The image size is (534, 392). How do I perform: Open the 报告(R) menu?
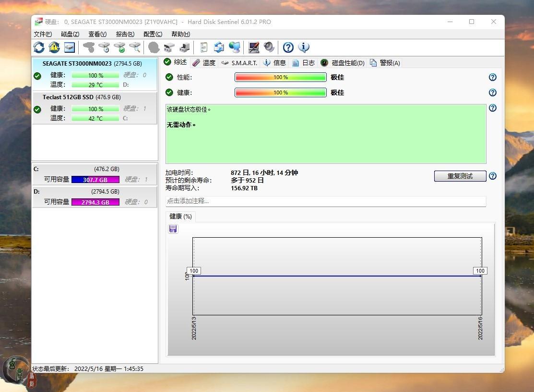pos(125,34)
